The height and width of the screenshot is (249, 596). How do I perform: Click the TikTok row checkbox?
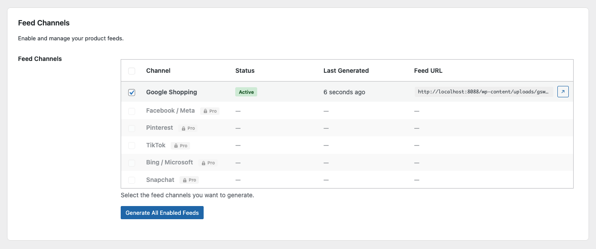132,146
